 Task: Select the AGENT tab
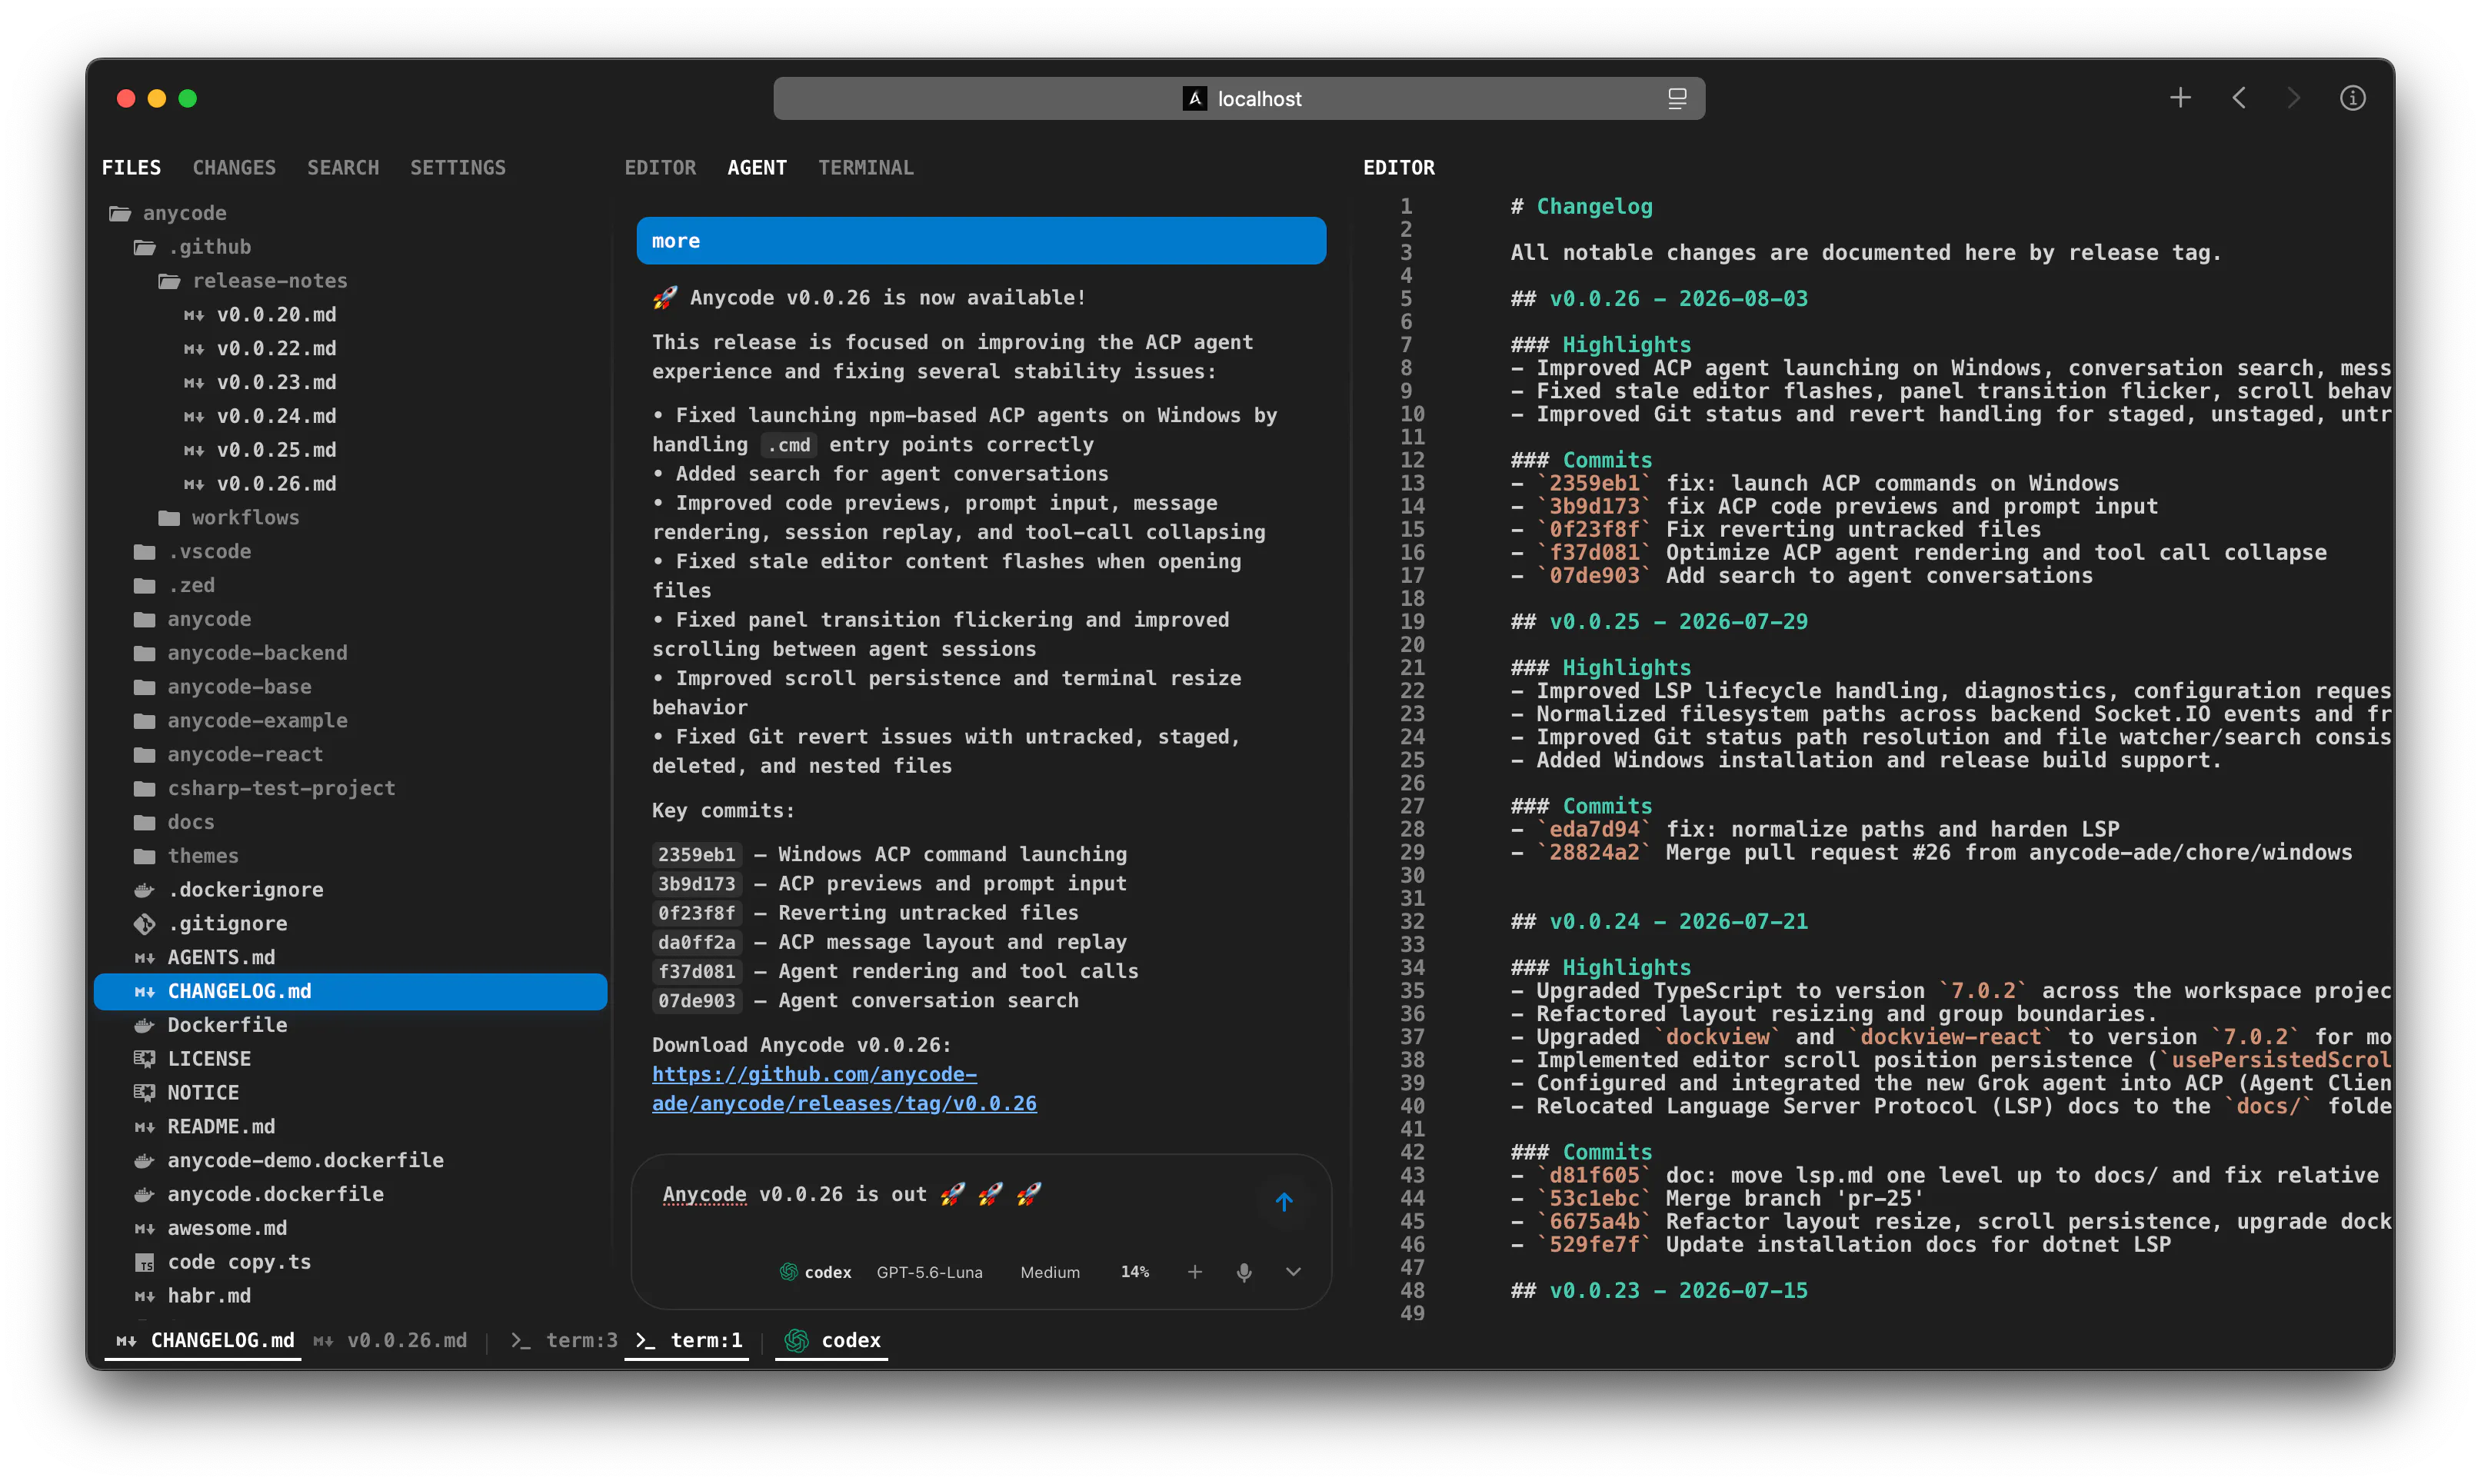757,168
